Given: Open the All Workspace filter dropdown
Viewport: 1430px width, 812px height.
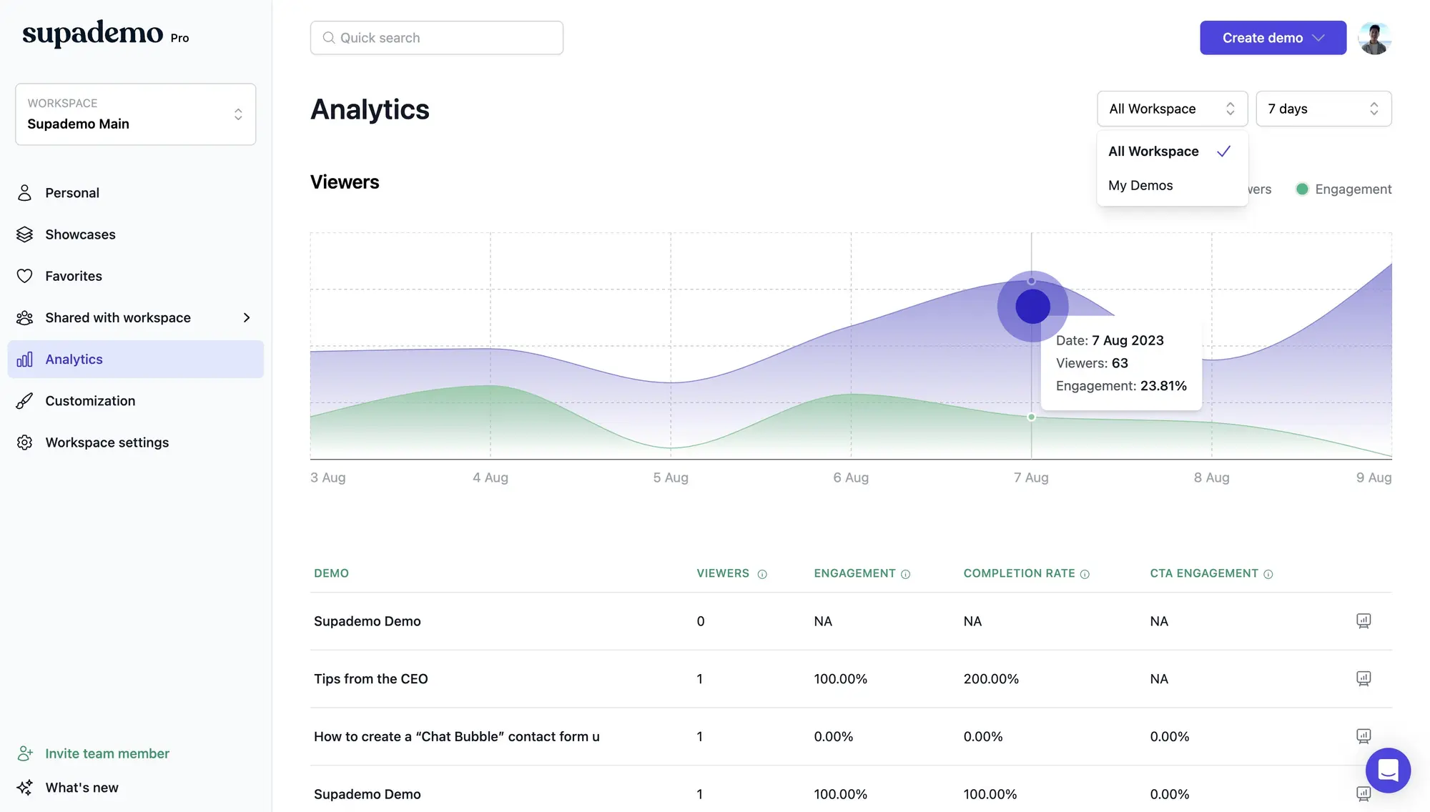Looking at the screenshot, I should [x=1172, y=109].
